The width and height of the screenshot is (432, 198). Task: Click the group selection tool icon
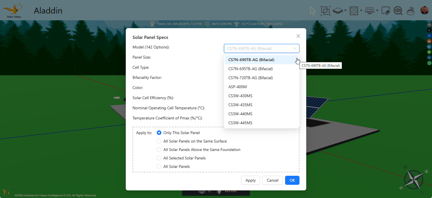click(325, 11)
